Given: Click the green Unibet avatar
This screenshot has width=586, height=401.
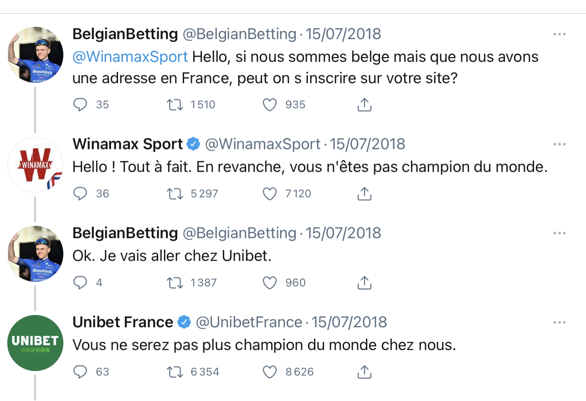Looking at the screenshot, I should coord(36,343).
